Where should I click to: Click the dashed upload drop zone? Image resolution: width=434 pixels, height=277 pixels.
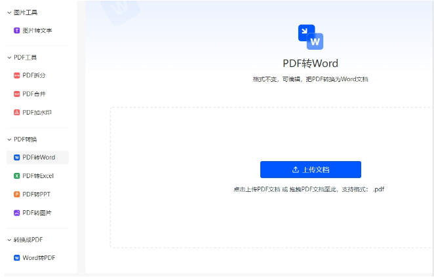[272, 177]
